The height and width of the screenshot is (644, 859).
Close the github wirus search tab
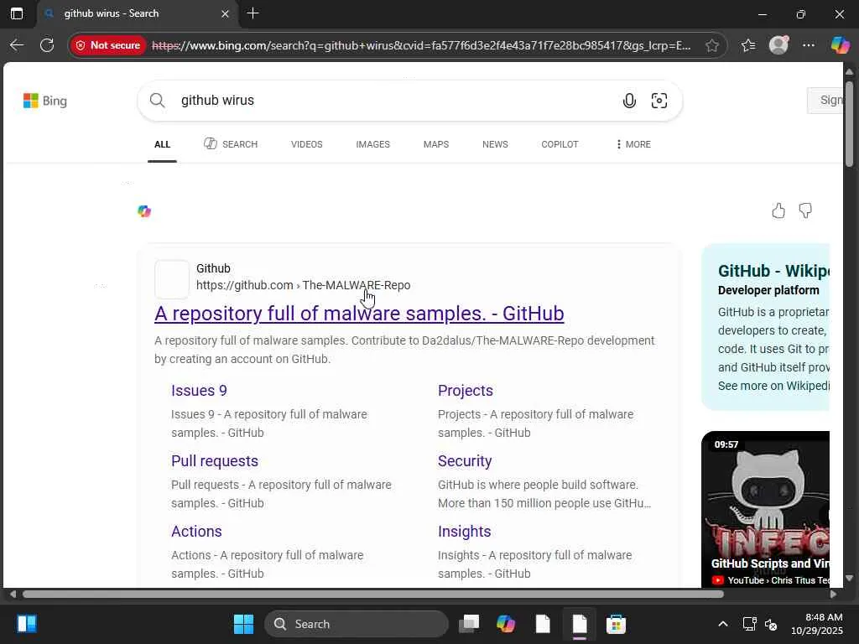225,13
